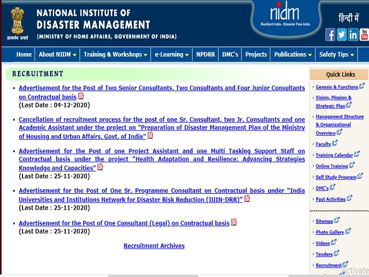The width and height of the screenshot is (369, 277).
Task: Open PDF icon for Cancellation of recruitment notice
Action: (150, 136)
